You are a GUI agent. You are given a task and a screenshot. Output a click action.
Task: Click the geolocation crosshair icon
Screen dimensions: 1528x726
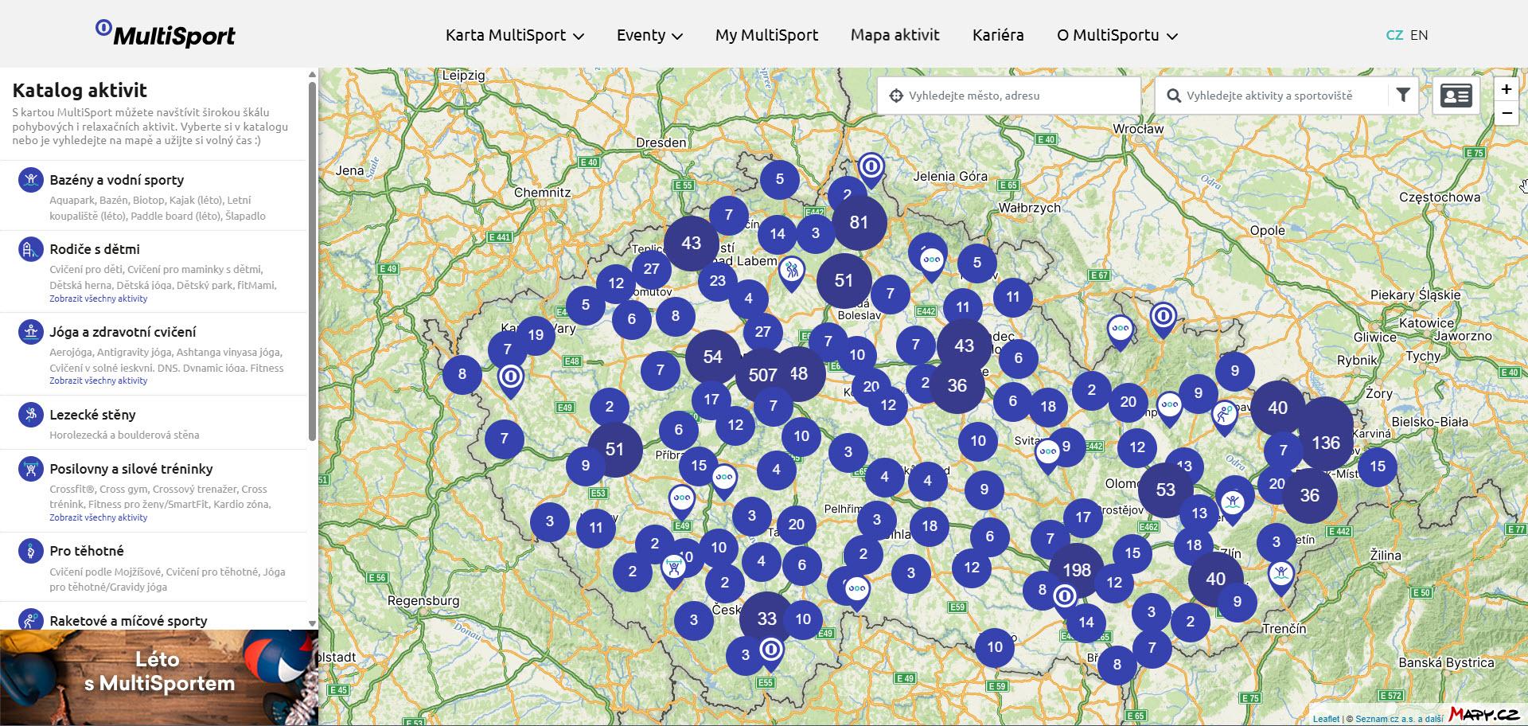coord(896,96)
